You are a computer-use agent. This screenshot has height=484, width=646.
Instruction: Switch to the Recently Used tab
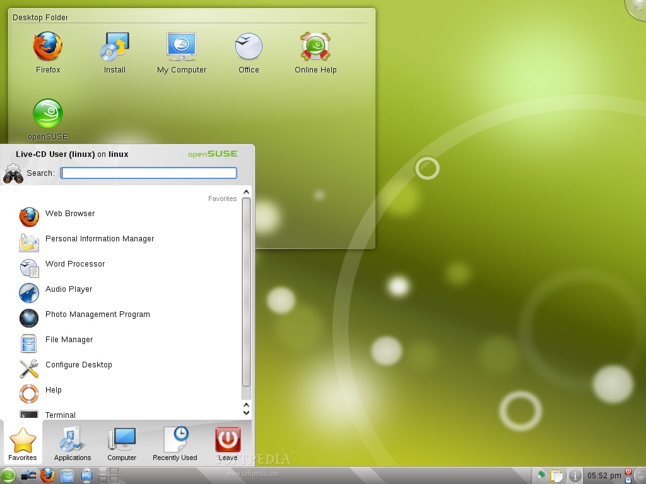pos(175,443)
